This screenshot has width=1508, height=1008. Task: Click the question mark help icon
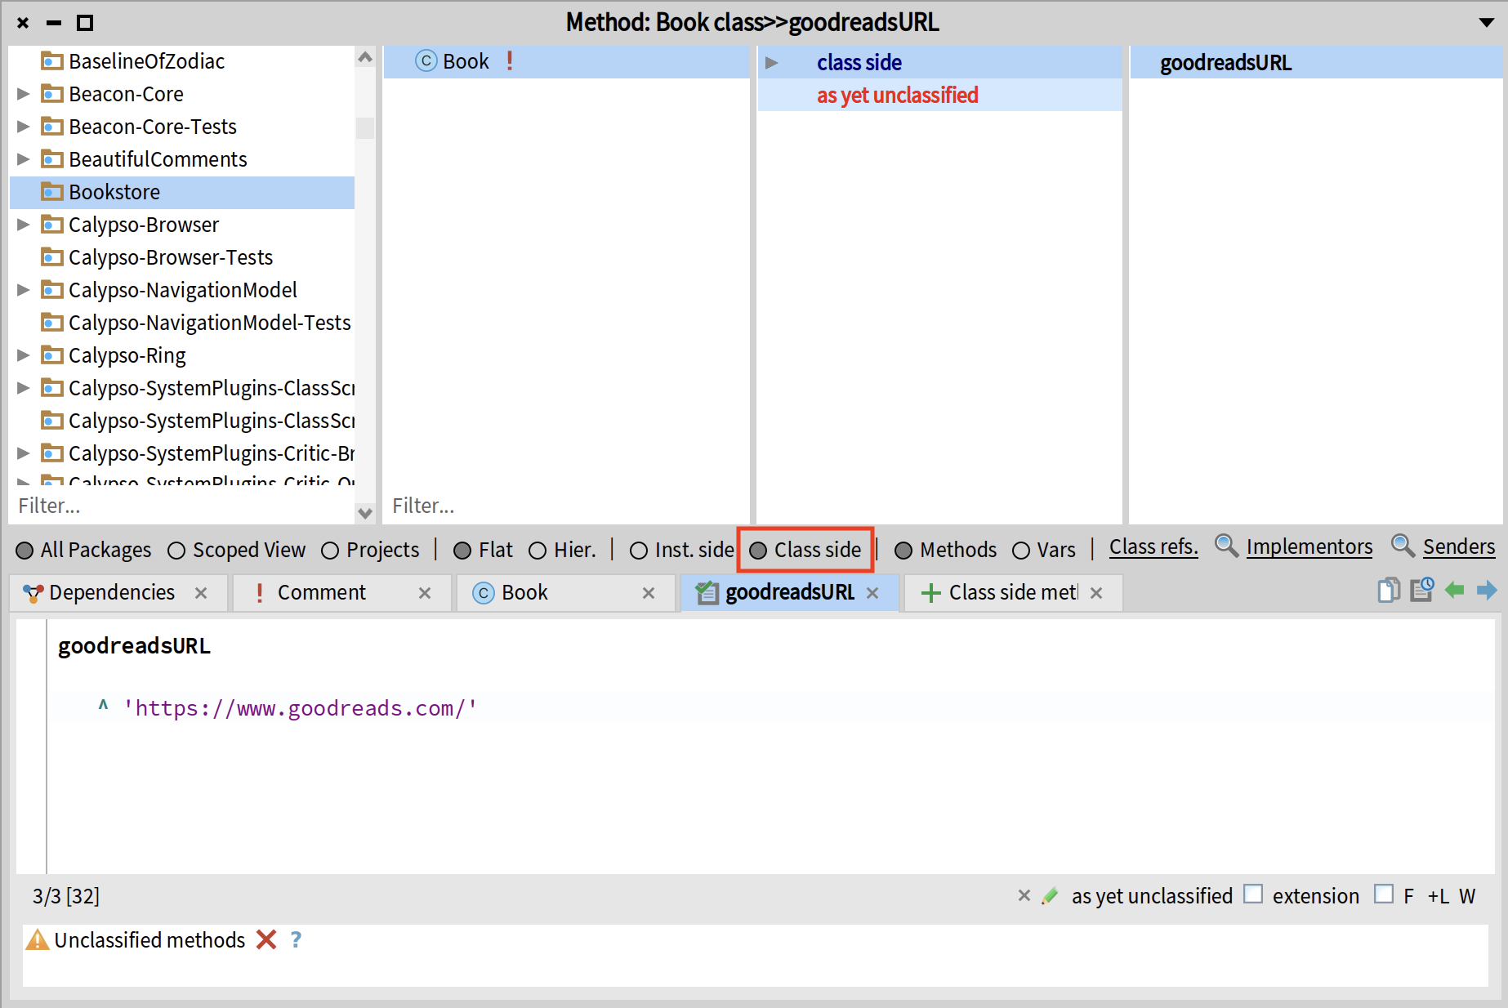tap(296, 940)
